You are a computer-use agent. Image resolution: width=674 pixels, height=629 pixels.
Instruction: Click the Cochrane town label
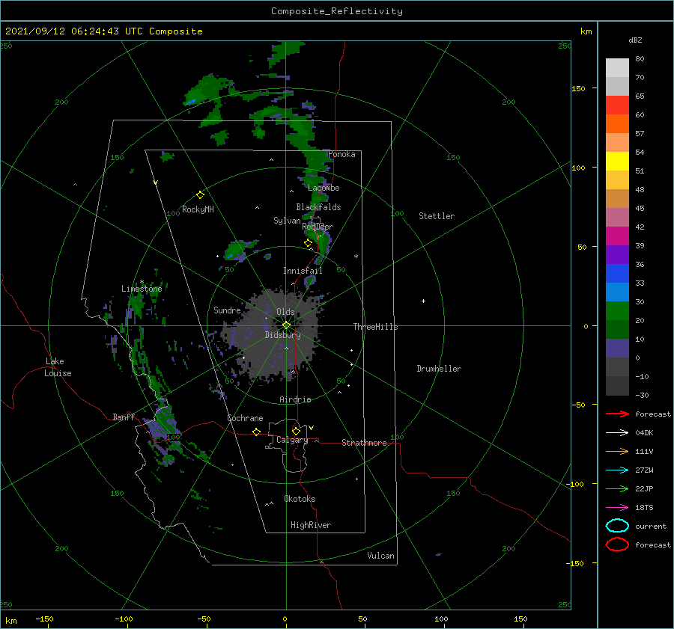coord(245,418)
